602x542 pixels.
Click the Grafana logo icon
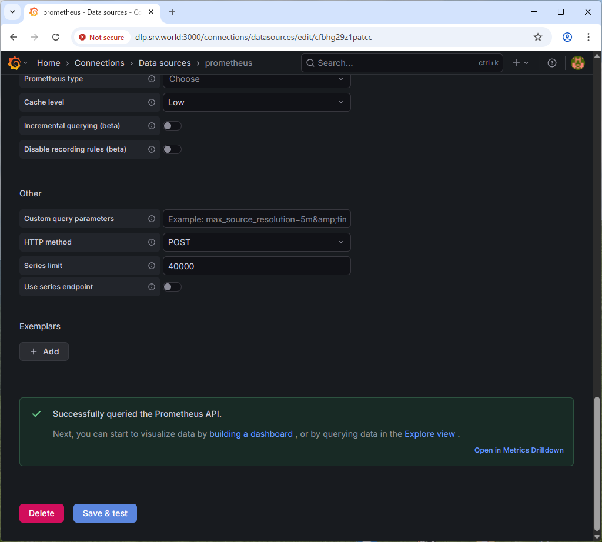click(x=15, y=63)
